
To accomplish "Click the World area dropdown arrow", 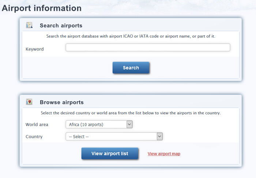I will [129, 125].
